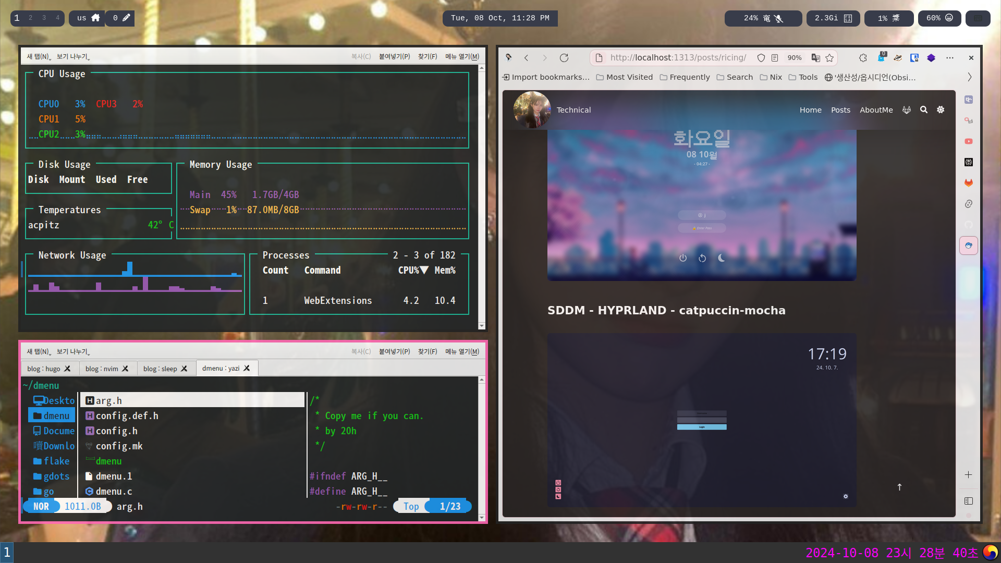Click browser zoom level 90% indicator

(795, 58)
